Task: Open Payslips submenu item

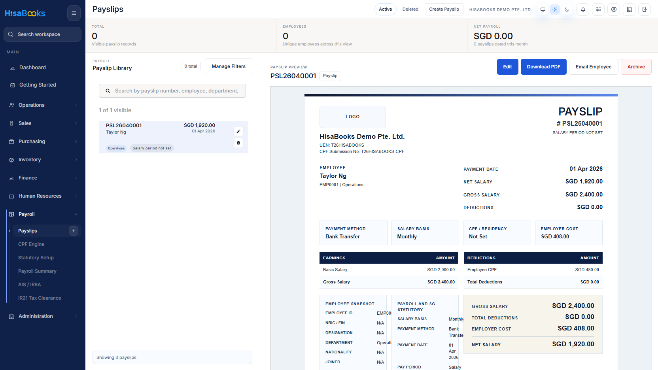Action: coord(28,231)
